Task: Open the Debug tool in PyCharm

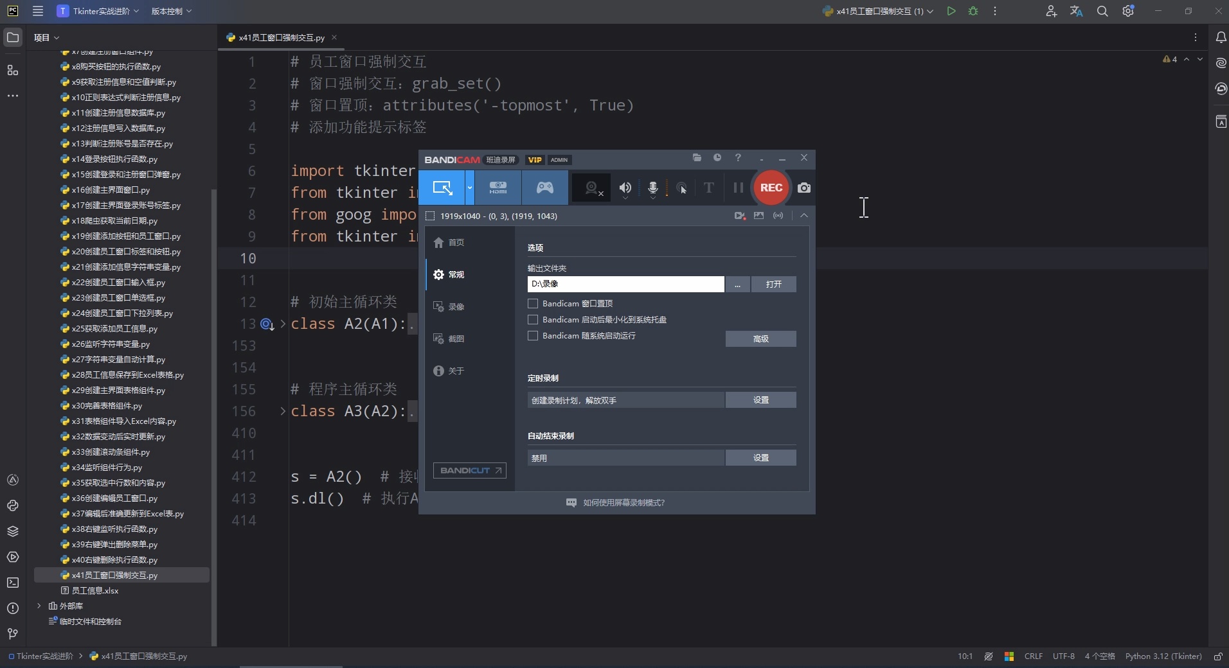Action: (x=973, y=11)
